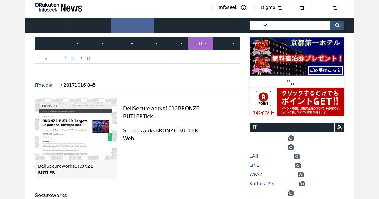Open the Rakuten POINT GET banner ad
Image resolution: width=379 pixels, height=199 pixels.
(x=297, y=102)
